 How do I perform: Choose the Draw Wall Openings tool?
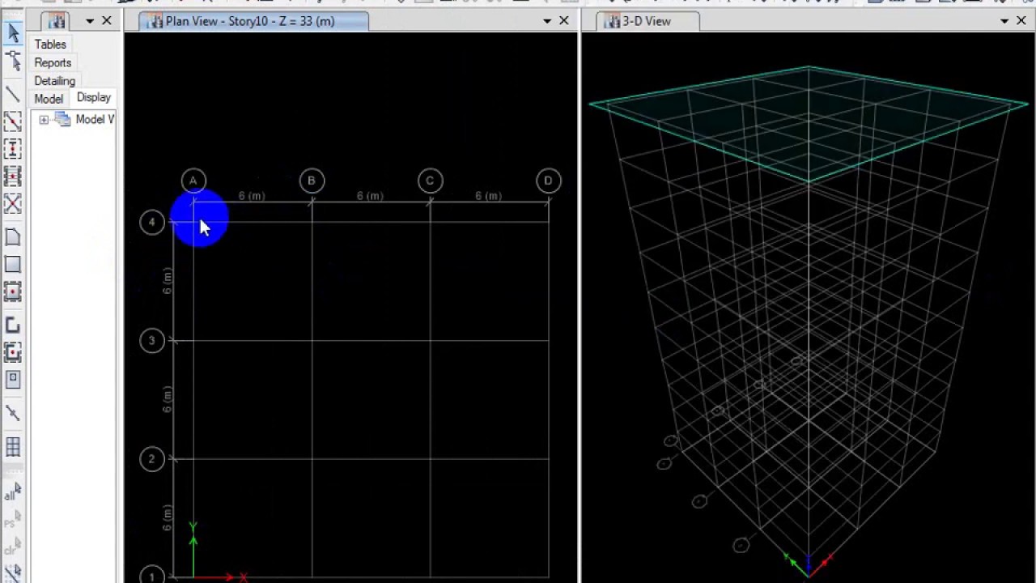click(x=13, y=379)
